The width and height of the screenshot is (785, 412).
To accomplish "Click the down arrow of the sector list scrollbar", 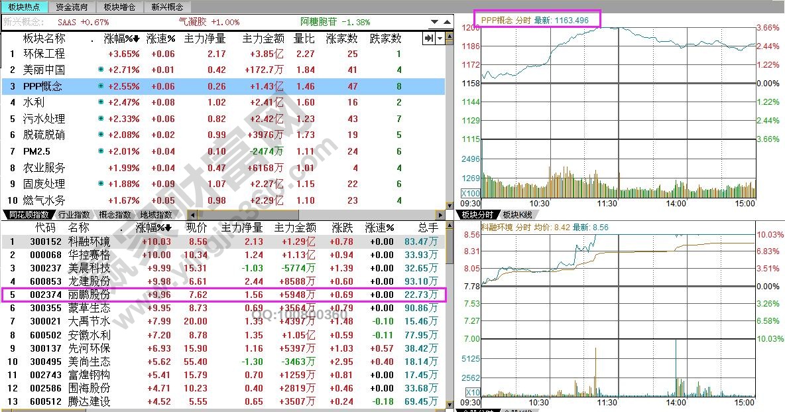I will tap(450, 206).
